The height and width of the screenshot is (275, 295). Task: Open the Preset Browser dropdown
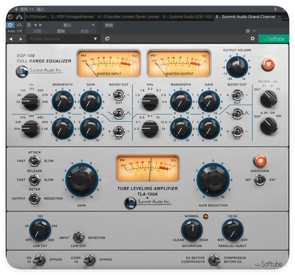[x=63, y=39]
